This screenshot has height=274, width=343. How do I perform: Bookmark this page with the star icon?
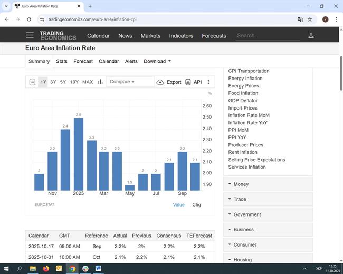(310, 19)
